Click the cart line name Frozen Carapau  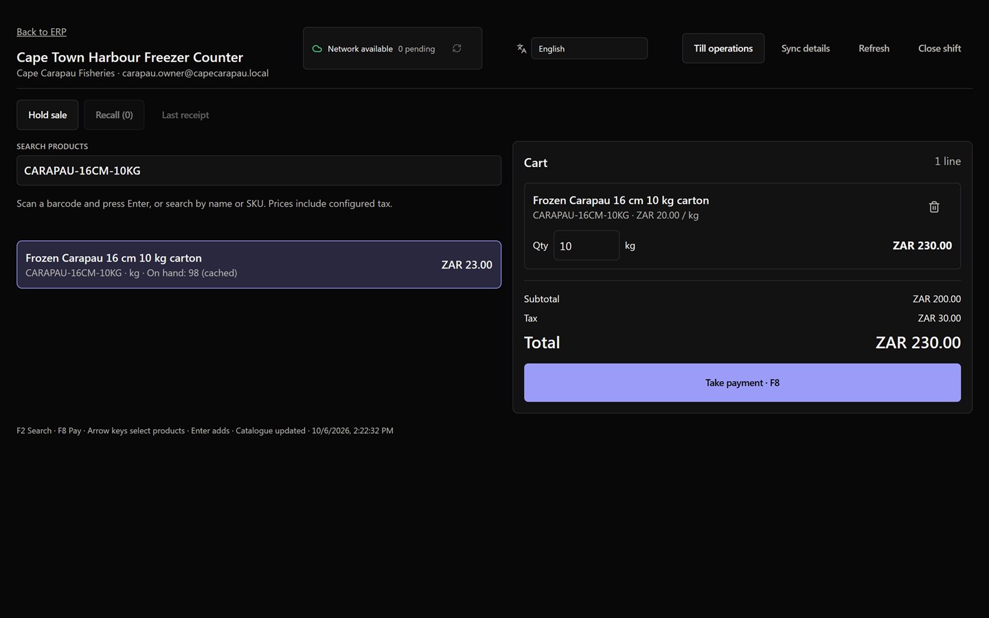click(x=621, y=201)
